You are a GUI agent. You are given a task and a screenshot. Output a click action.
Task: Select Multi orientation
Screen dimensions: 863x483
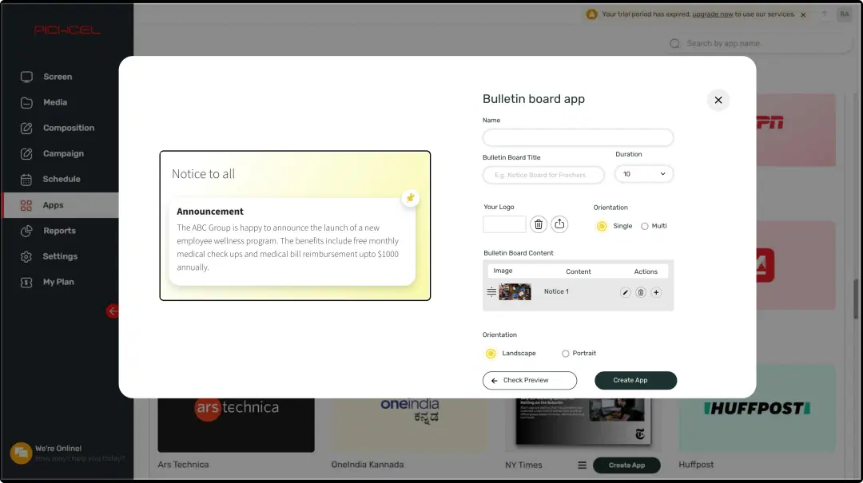click(644, 226)
